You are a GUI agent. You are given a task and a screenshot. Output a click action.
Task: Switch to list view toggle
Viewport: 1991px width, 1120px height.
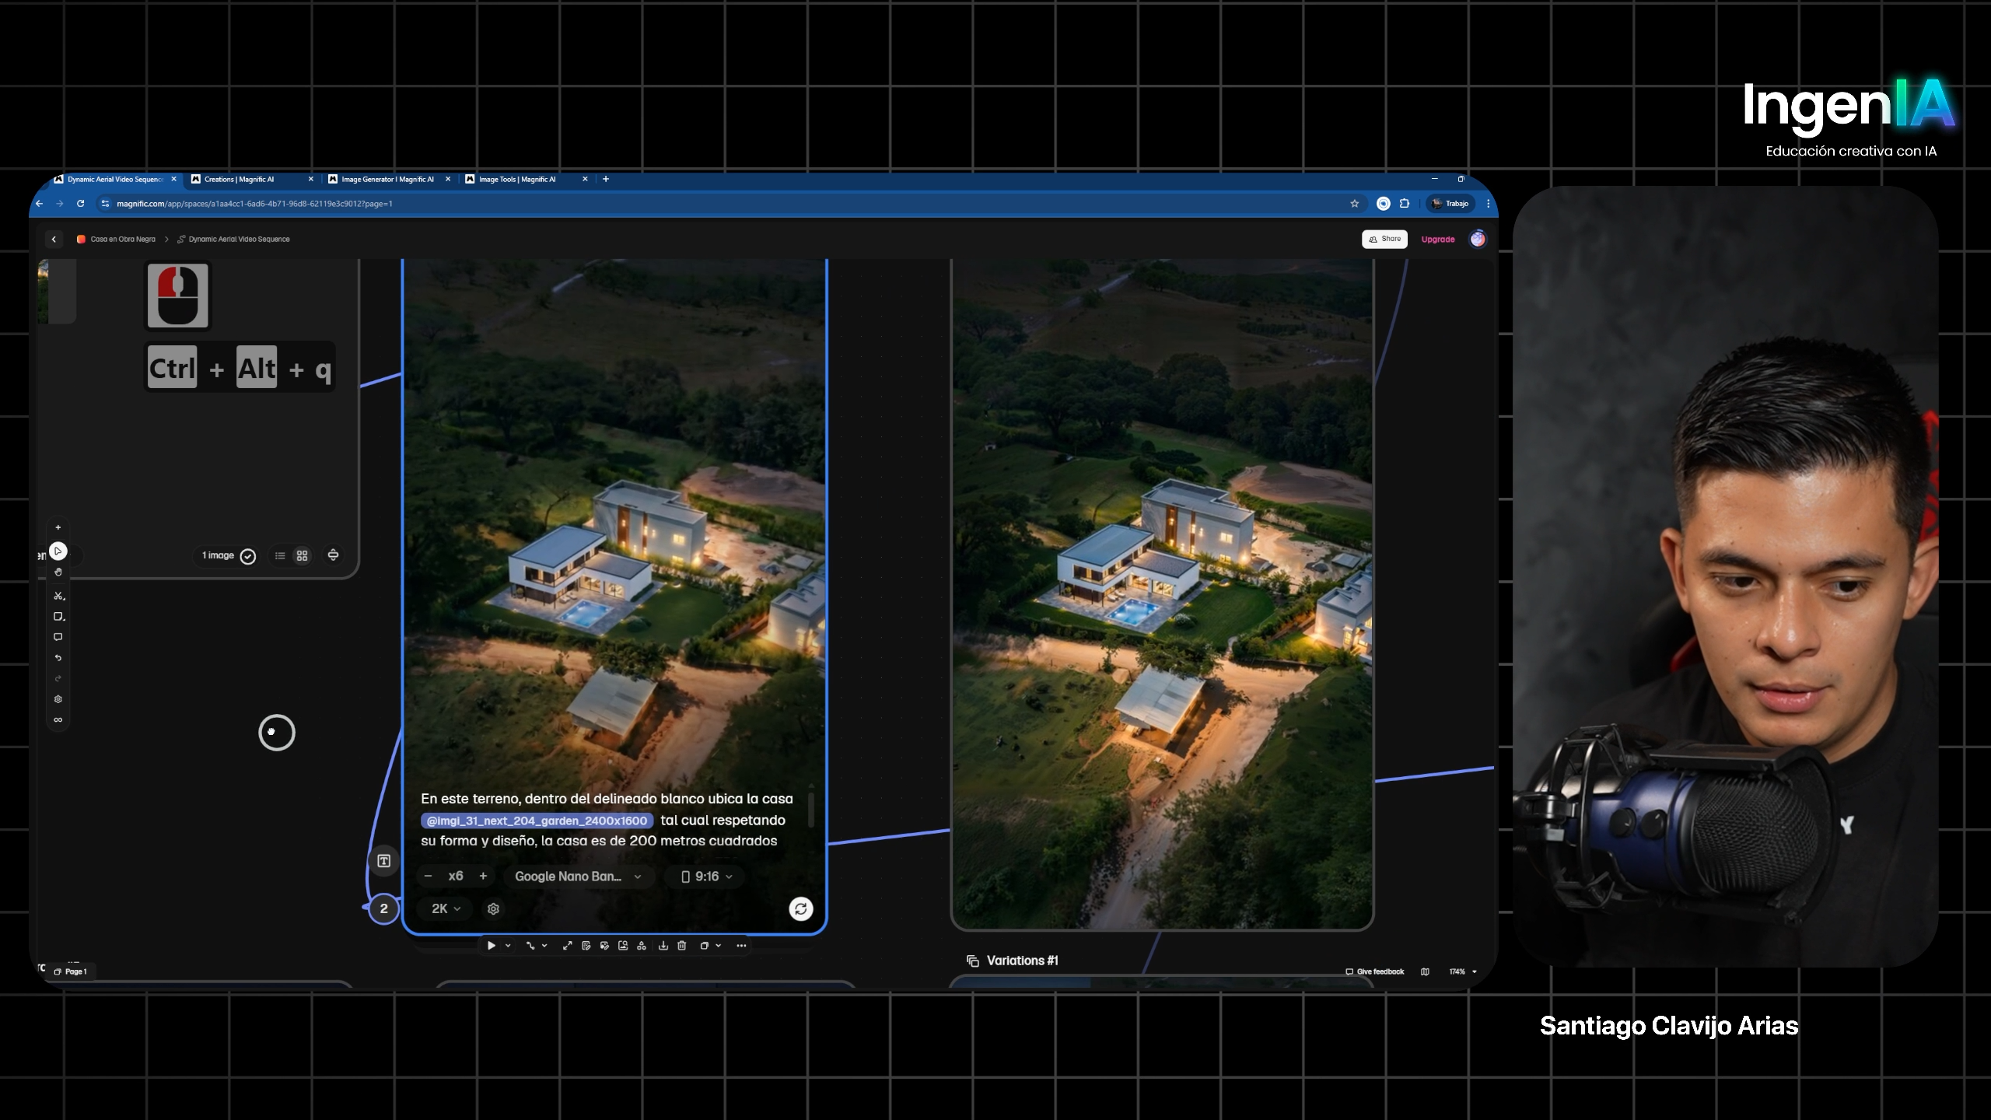click(x=280, y=555)
